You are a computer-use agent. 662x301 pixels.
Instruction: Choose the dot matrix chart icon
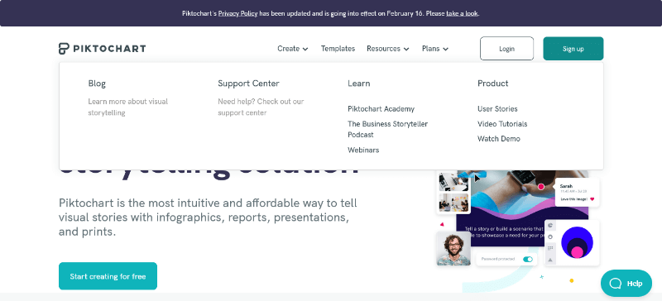click(x=550, y=249)
